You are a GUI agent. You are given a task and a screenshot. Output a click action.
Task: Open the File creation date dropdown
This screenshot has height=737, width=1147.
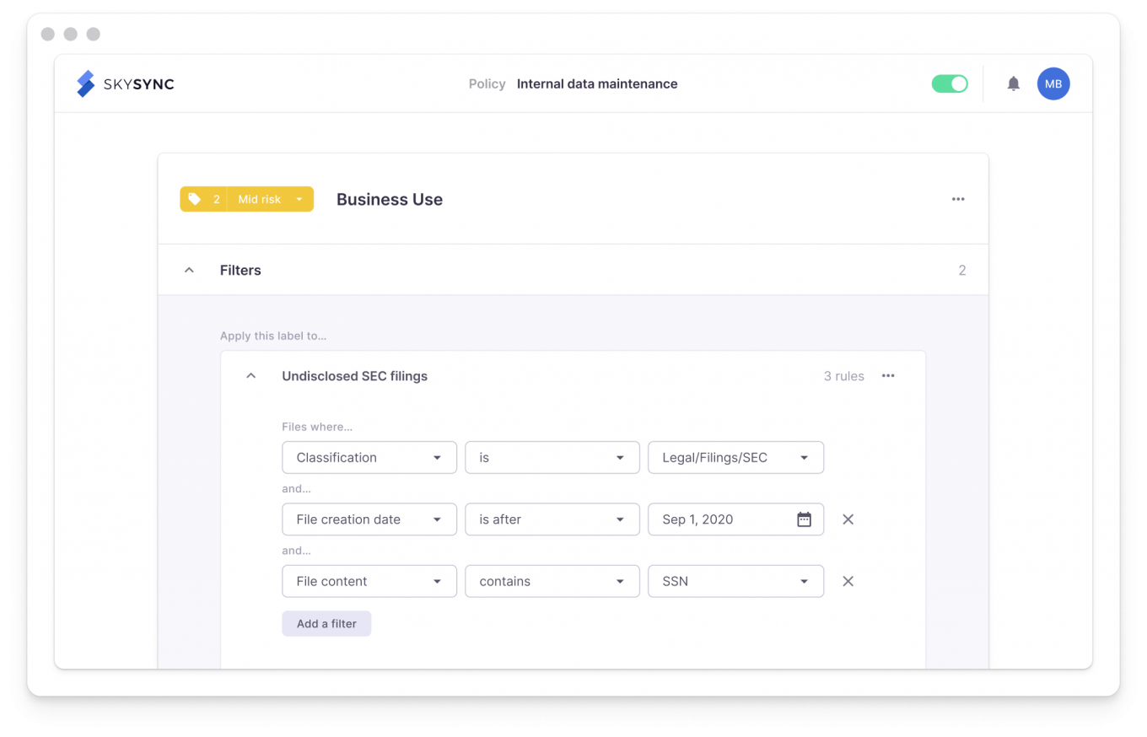369,519
